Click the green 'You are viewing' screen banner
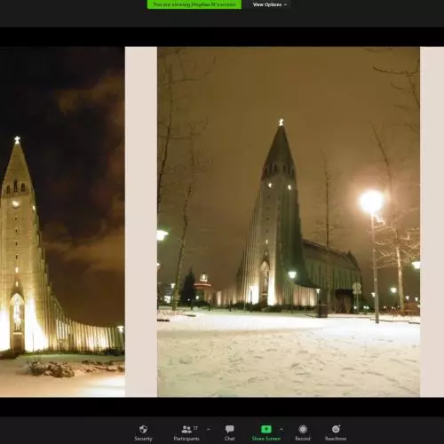The width and height of the screenshot is (444, 444). [194, 4]
